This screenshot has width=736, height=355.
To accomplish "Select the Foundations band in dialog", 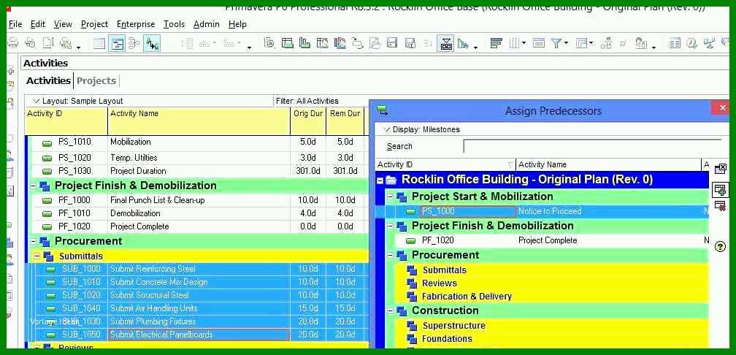I will point(551,339).
